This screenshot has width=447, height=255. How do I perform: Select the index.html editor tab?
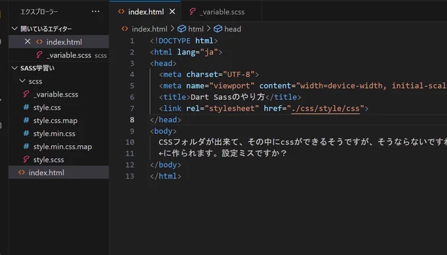(x=146, y=12)
